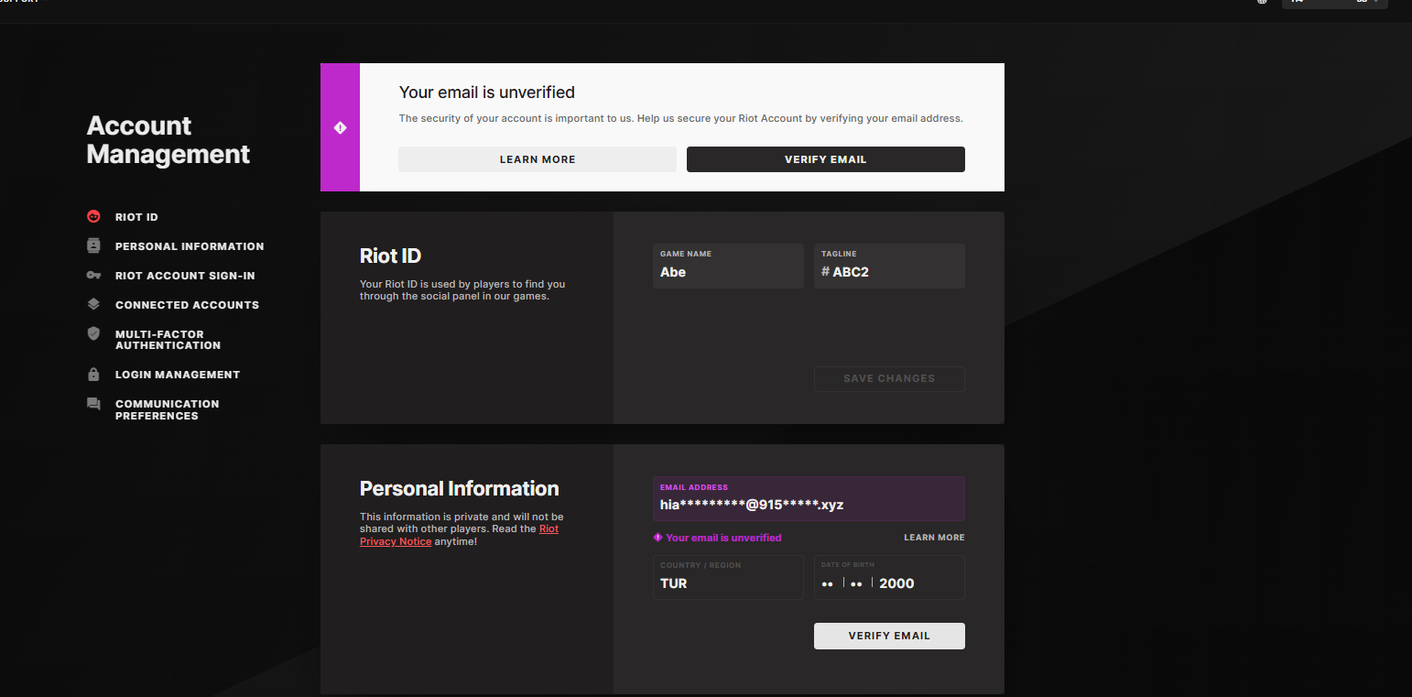The height and width of the screenshot is (697, 1412).
Task: Click the Save Changes button
Action: [x=889, y=378]
